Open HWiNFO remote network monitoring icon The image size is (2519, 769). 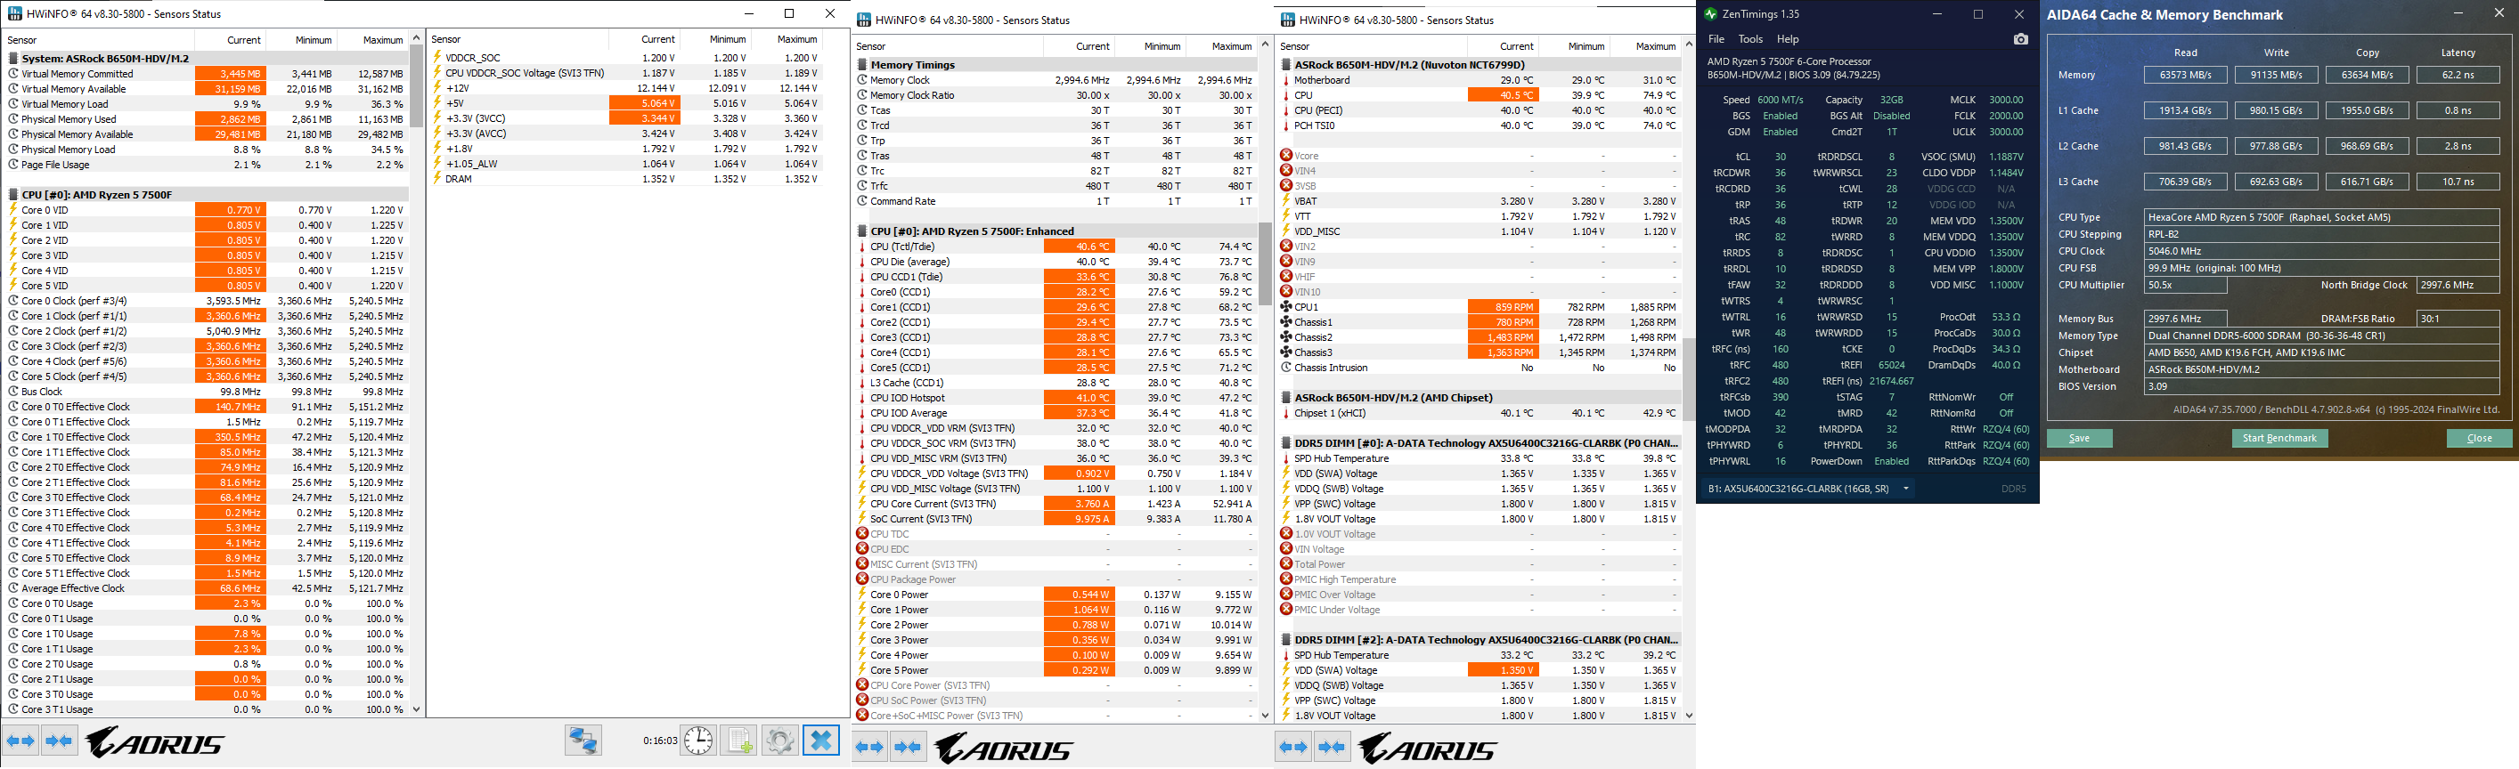(x=583, y=741)
